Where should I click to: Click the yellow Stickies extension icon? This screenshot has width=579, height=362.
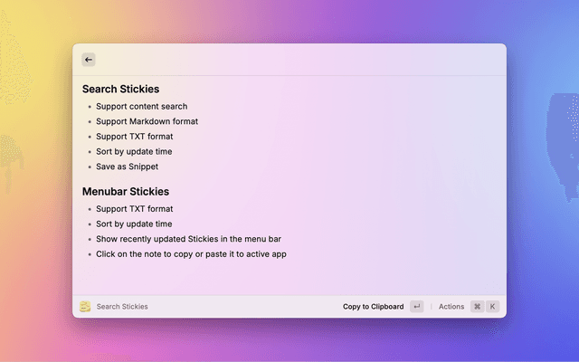coord(85,307)
